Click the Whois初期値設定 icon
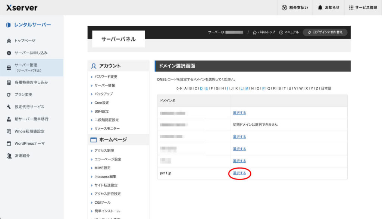 pyautogui.click(x=9, y=131)
